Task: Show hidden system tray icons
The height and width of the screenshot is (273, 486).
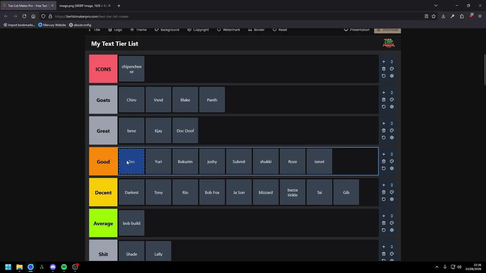Action: pos(437,267)
